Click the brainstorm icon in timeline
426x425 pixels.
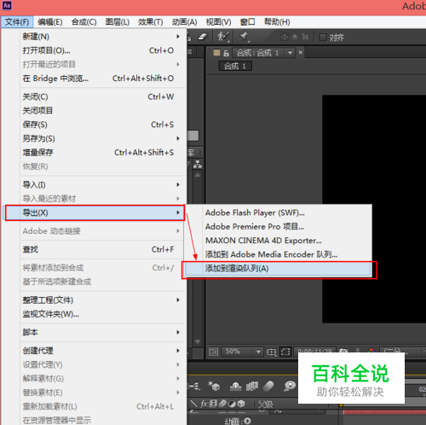tap(290, 386)
